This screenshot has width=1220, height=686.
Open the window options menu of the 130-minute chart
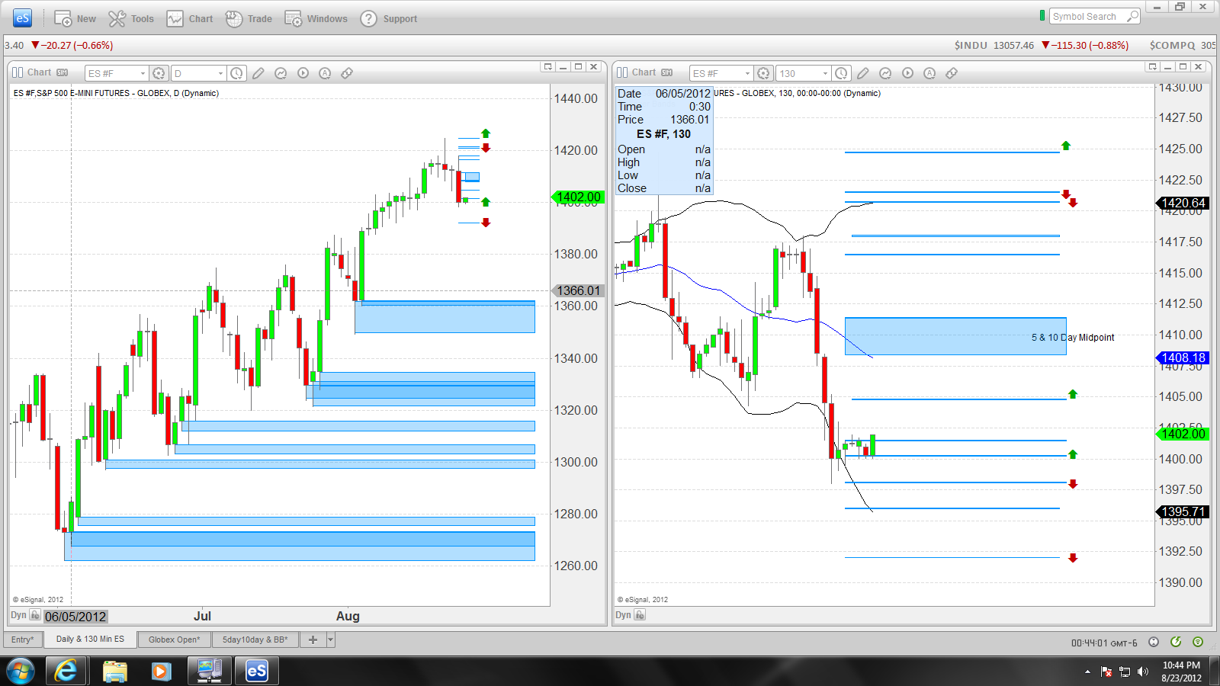point(1152,67)
